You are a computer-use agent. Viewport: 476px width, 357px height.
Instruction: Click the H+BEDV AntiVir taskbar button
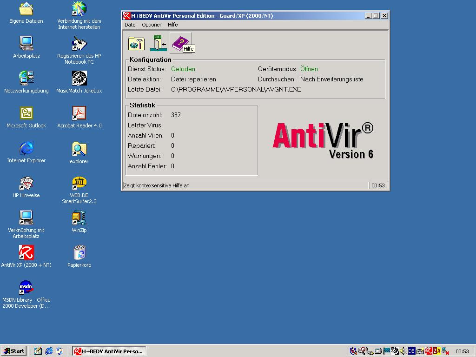(x=110, y=351)
